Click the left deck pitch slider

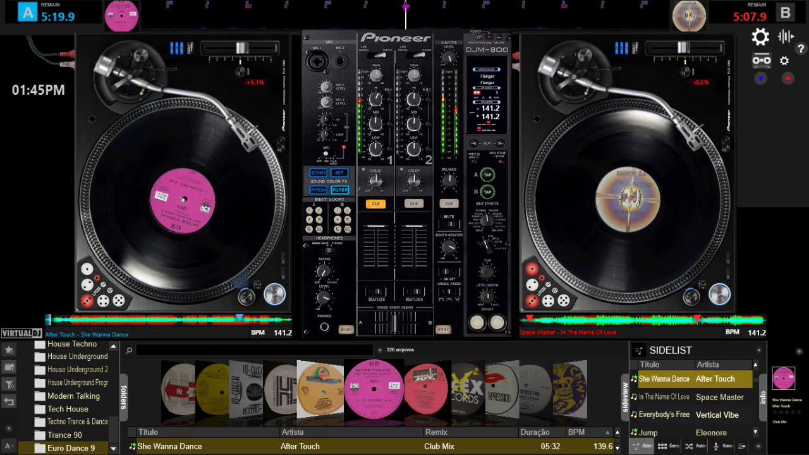(241, 47)
